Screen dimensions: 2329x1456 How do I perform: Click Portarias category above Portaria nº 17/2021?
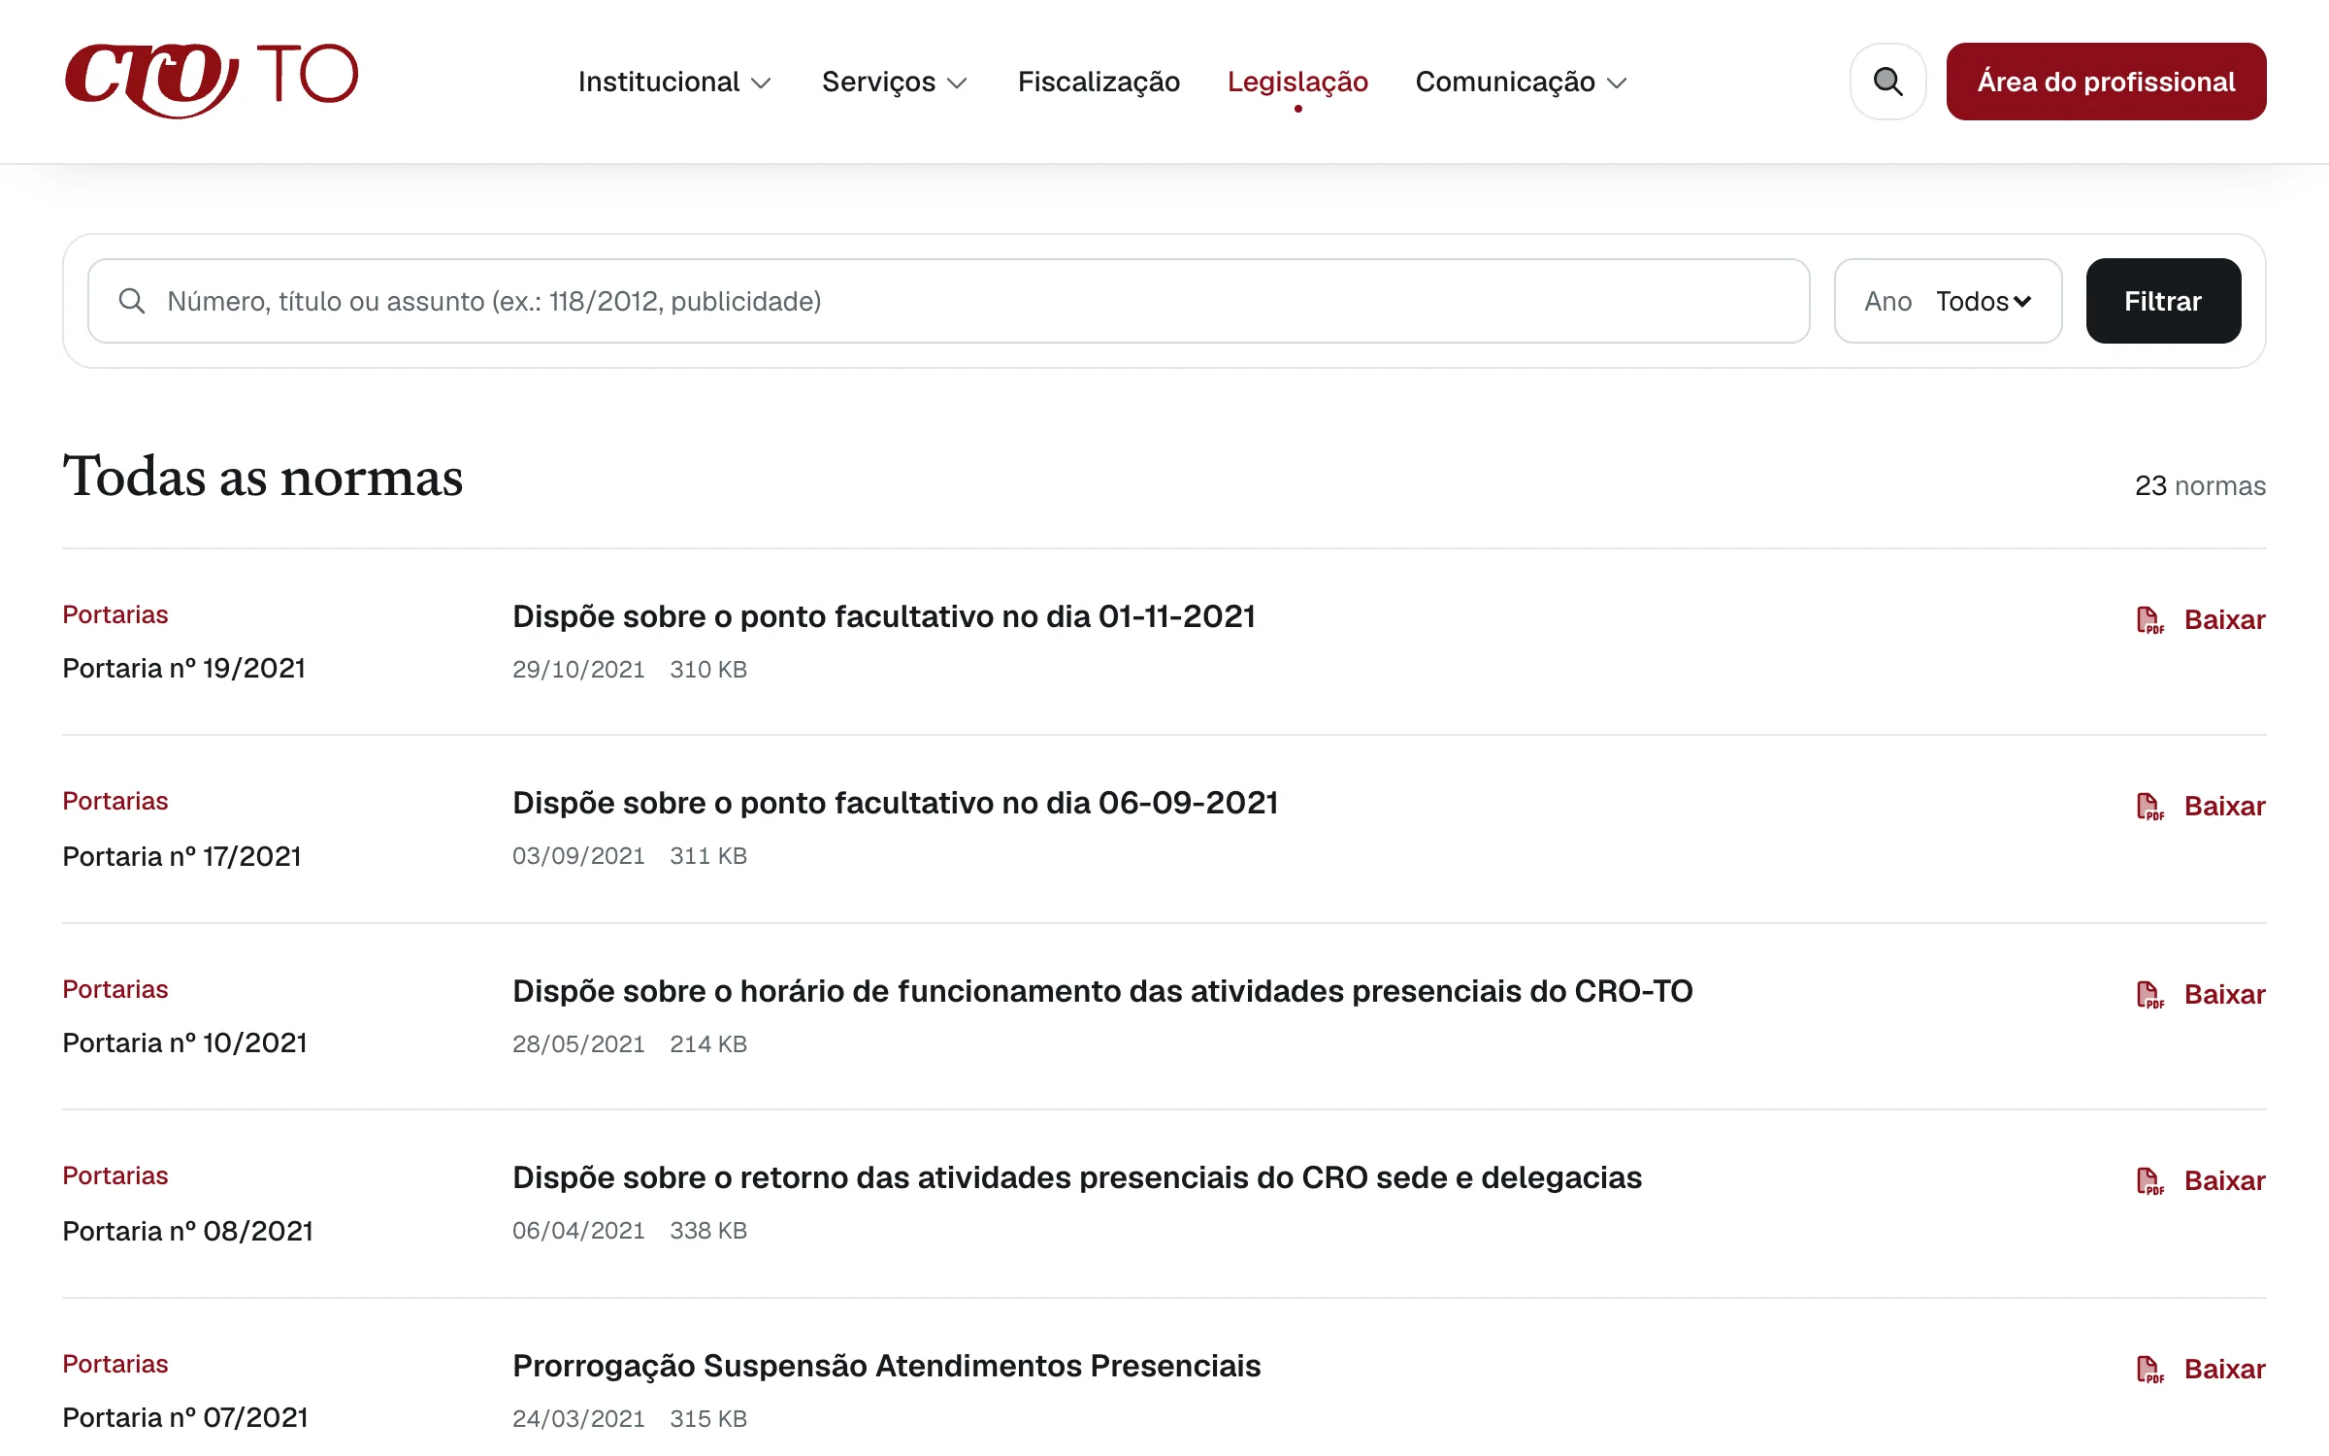tap(115, 801)
